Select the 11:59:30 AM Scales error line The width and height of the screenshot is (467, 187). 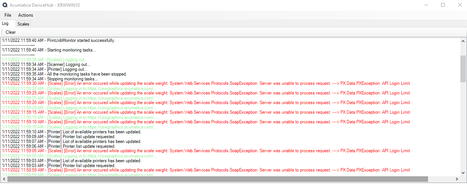point(206,84)
